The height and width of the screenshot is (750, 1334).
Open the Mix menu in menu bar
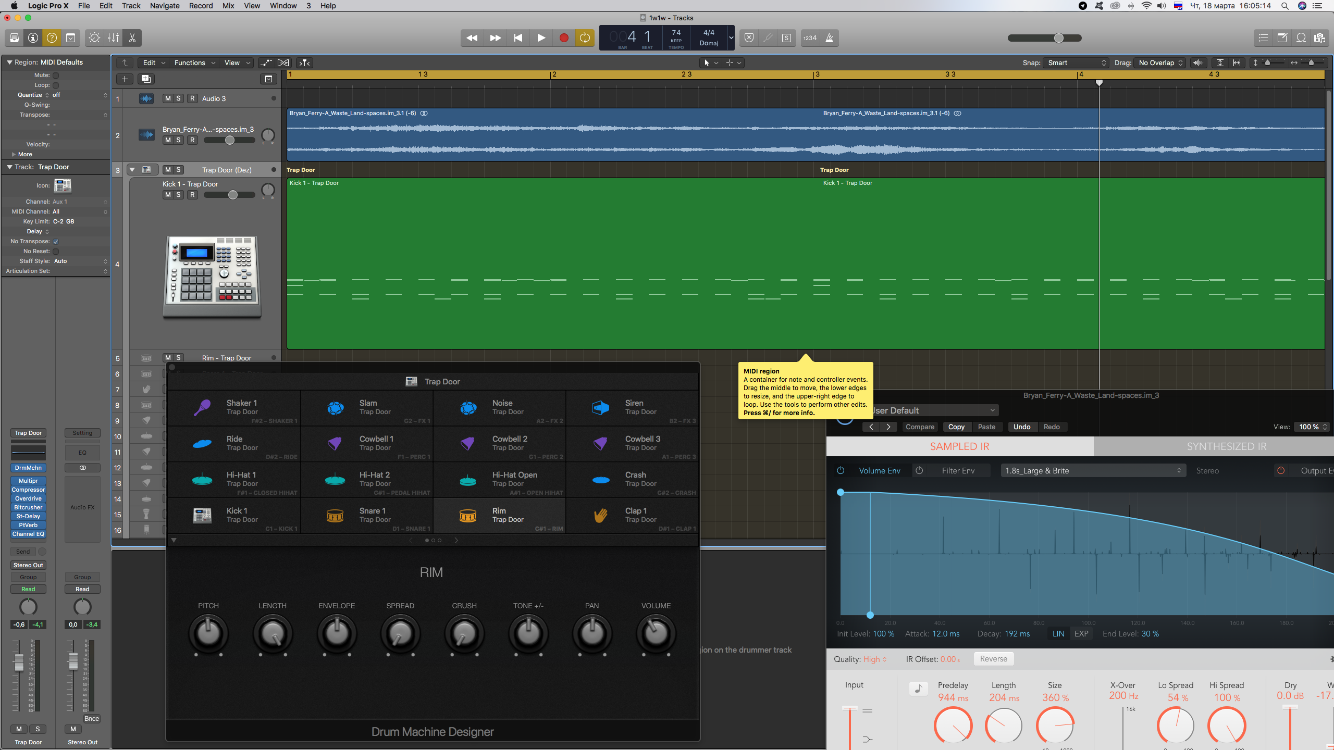pos(228,6)
